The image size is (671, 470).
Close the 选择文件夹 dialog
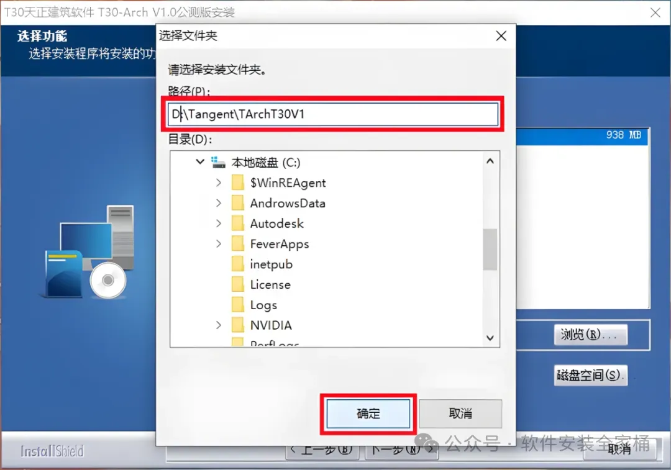501,36
